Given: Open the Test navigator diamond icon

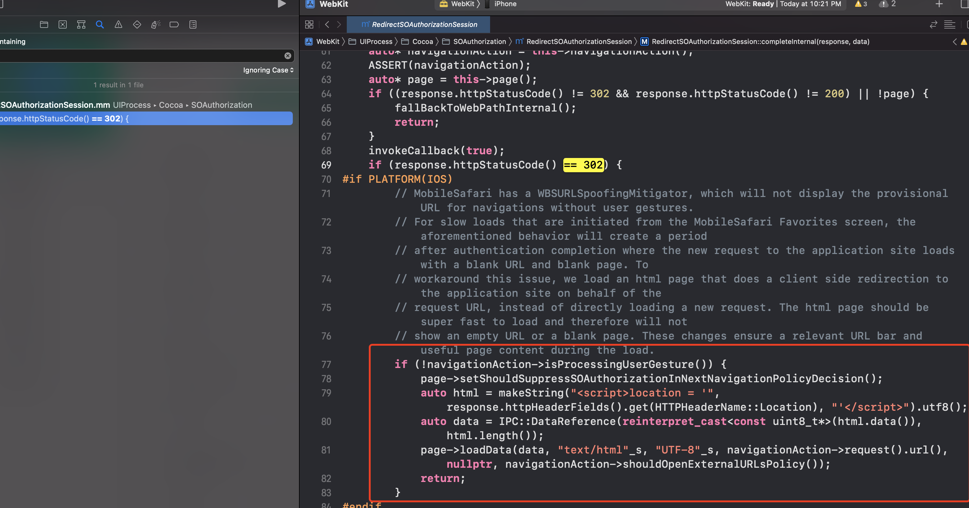Looking at the screenshot, I should pos(137,25).
